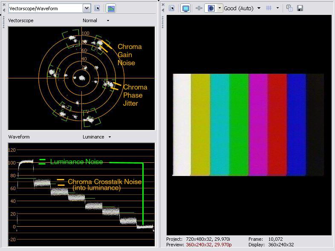Click the vectorscope display center
This screenshot has width=335, height=251.
point(81,78)
